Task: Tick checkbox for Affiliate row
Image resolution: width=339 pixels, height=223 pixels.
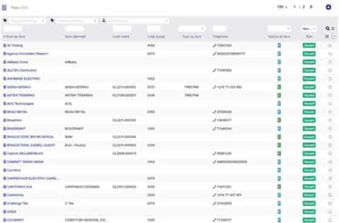Action: (330, 62)
